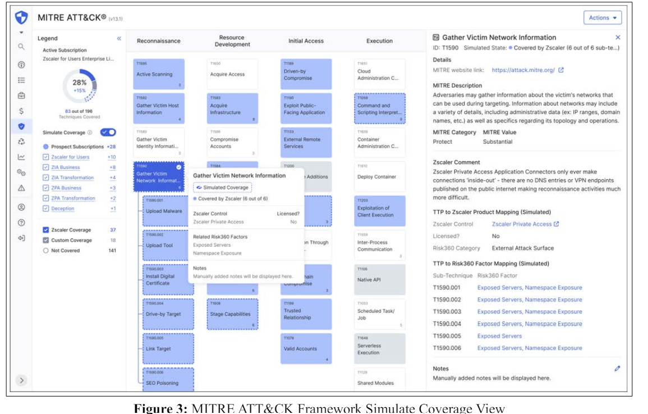Click the small dropdown arrow under logo
The height and width of the screenshot is (414, 648).
[21, 32]
